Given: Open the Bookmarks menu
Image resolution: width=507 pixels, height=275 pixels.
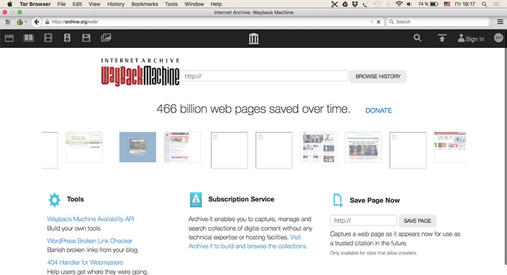Looking at the screenshot, I should 145,4.
